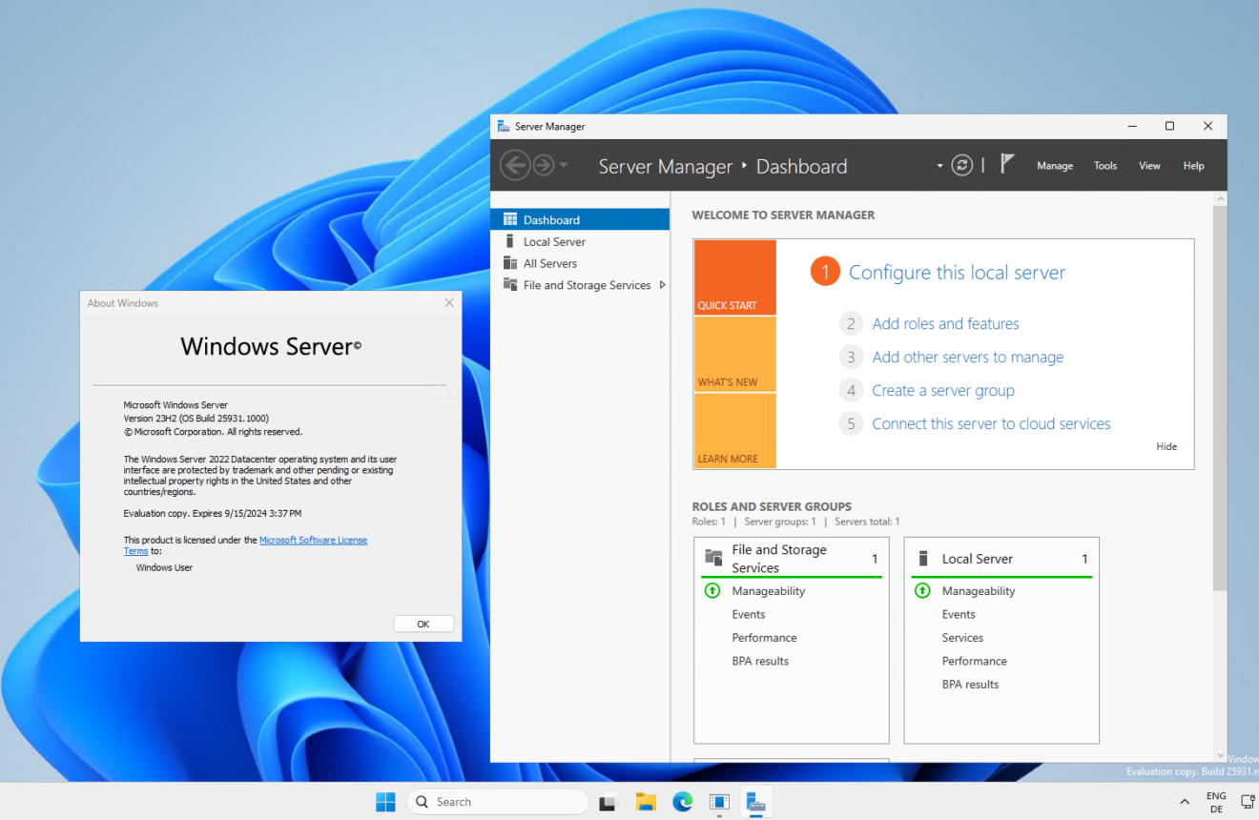Open the notifications flag icon
The width and height of the screenshot is (1259, 820).
pos(1006,163)
